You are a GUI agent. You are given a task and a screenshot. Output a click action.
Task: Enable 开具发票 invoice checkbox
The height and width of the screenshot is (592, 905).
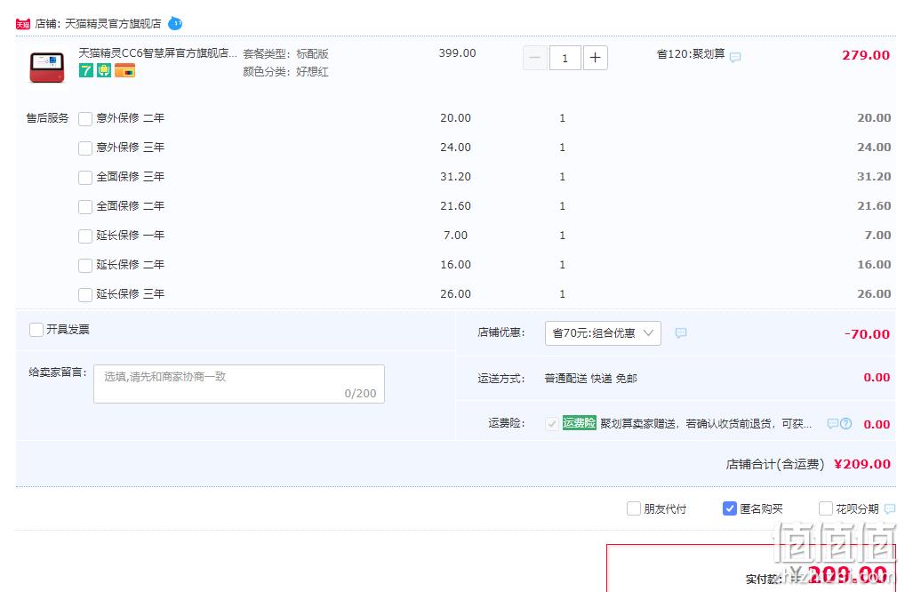click(36, 330)
